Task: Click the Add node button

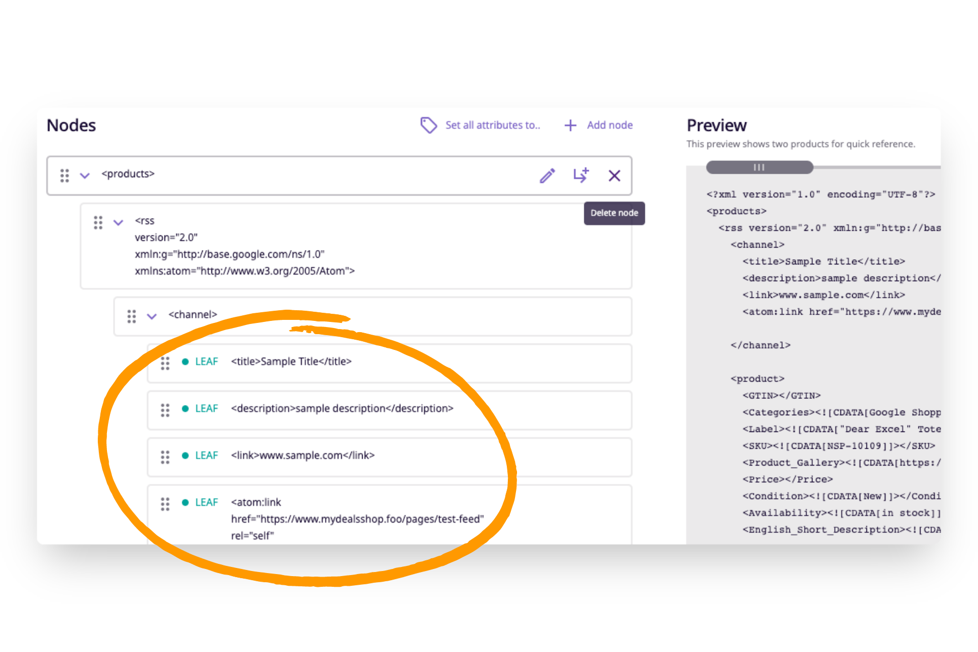Action: click(x=609, y=125)
